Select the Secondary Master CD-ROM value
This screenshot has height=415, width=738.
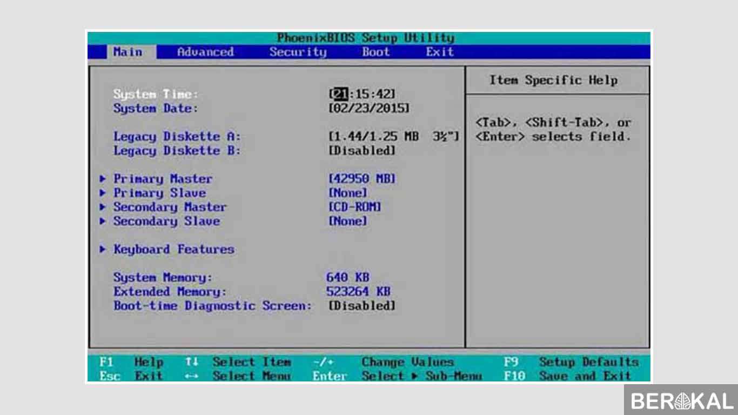coord(355,207)
